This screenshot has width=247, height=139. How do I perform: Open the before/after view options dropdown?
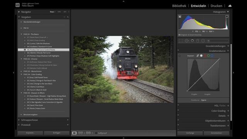pyautogui.click(x=92, y=133)
